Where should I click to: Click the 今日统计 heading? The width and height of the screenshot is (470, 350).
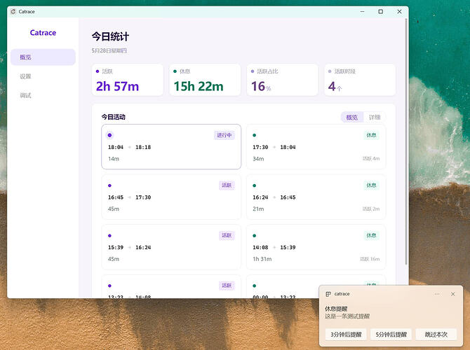tap(110, 36)
